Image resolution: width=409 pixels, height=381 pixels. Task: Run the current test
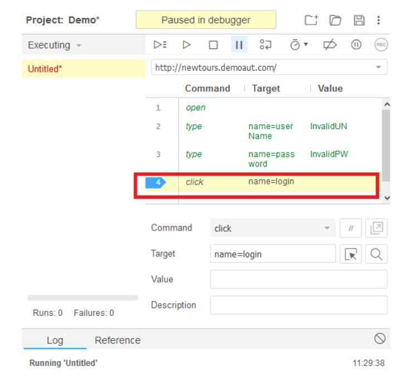(x=187, y=45)
